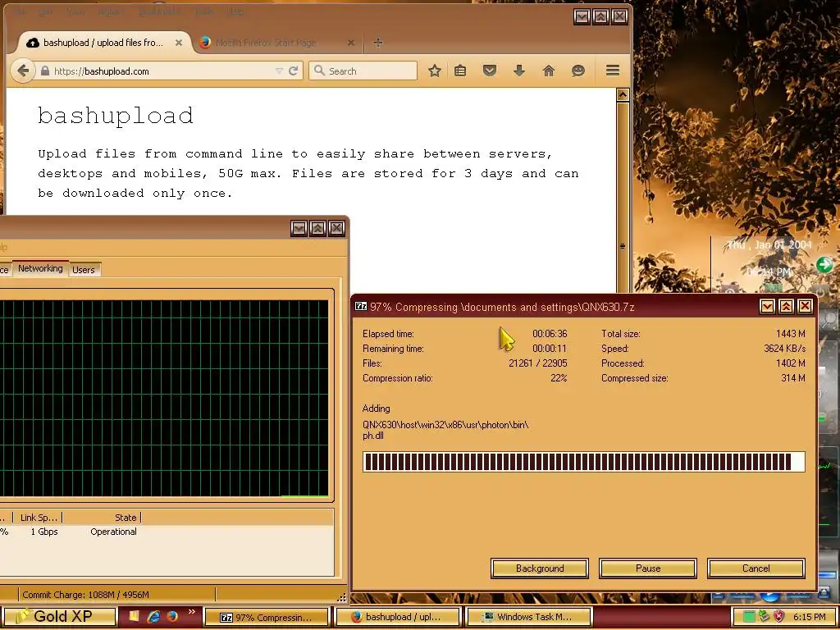This screenshot has height=630, width=840.
Task: Click the 3624 KB/s speed value
Action: pos(784,348)
